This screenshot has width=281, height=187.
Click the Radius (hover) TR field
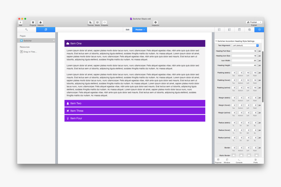(x=241, y=130)
